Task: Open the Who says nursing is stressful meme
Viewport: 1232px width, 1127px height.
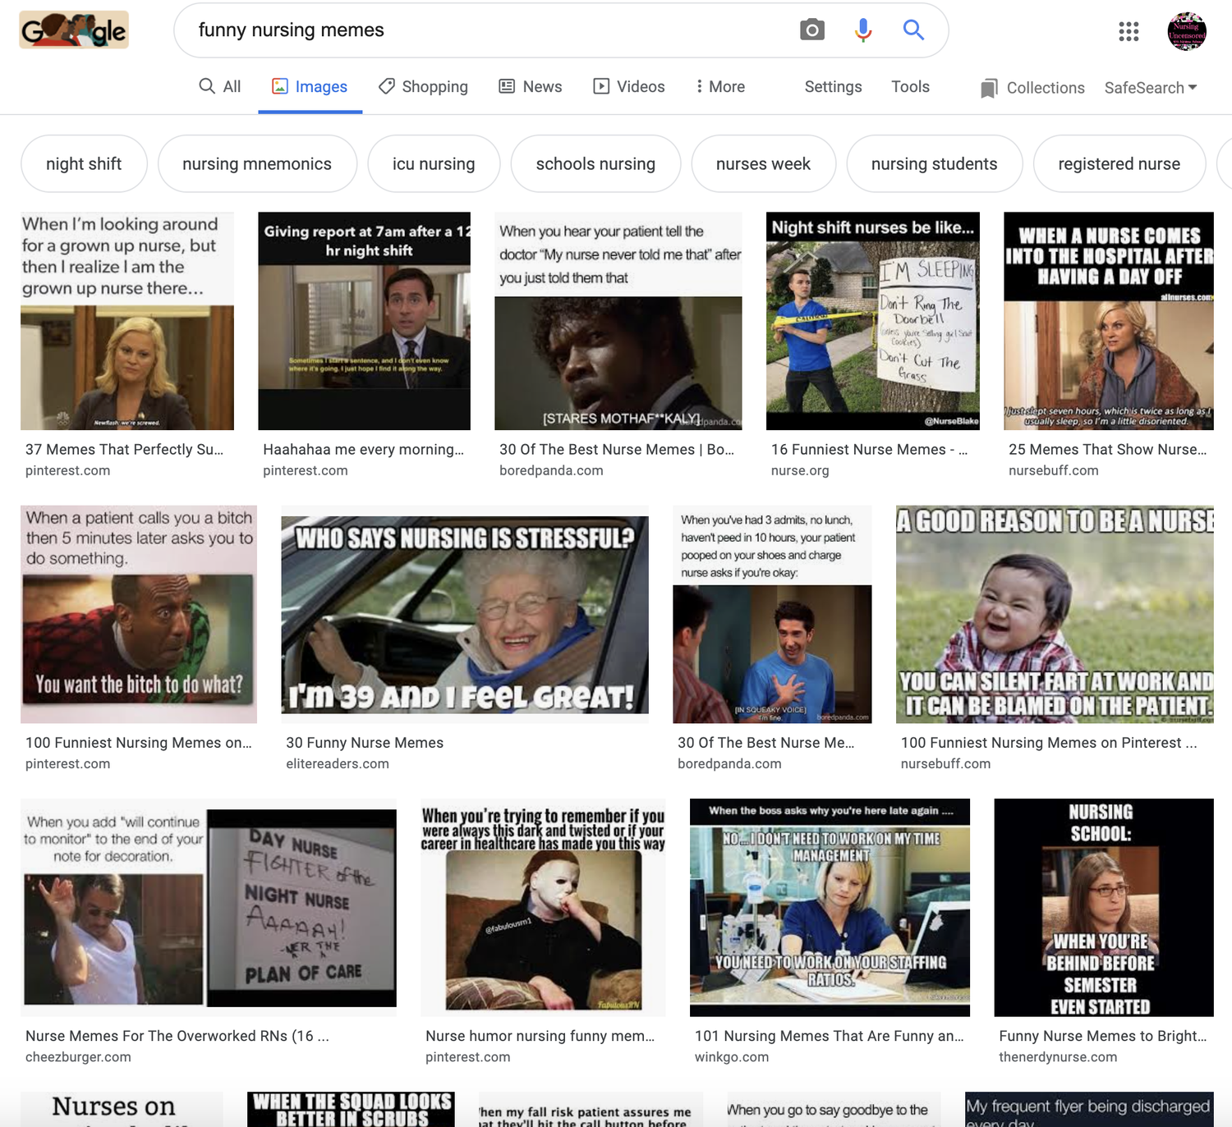Action: (465, 615)
